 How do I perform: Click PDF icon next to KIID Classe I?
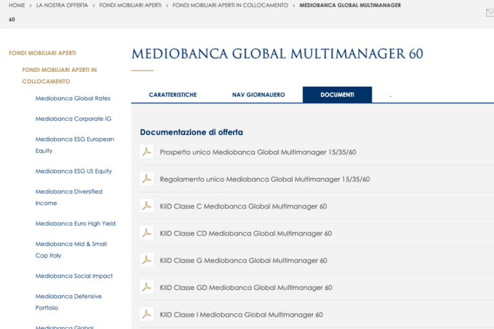pos(147,314)
